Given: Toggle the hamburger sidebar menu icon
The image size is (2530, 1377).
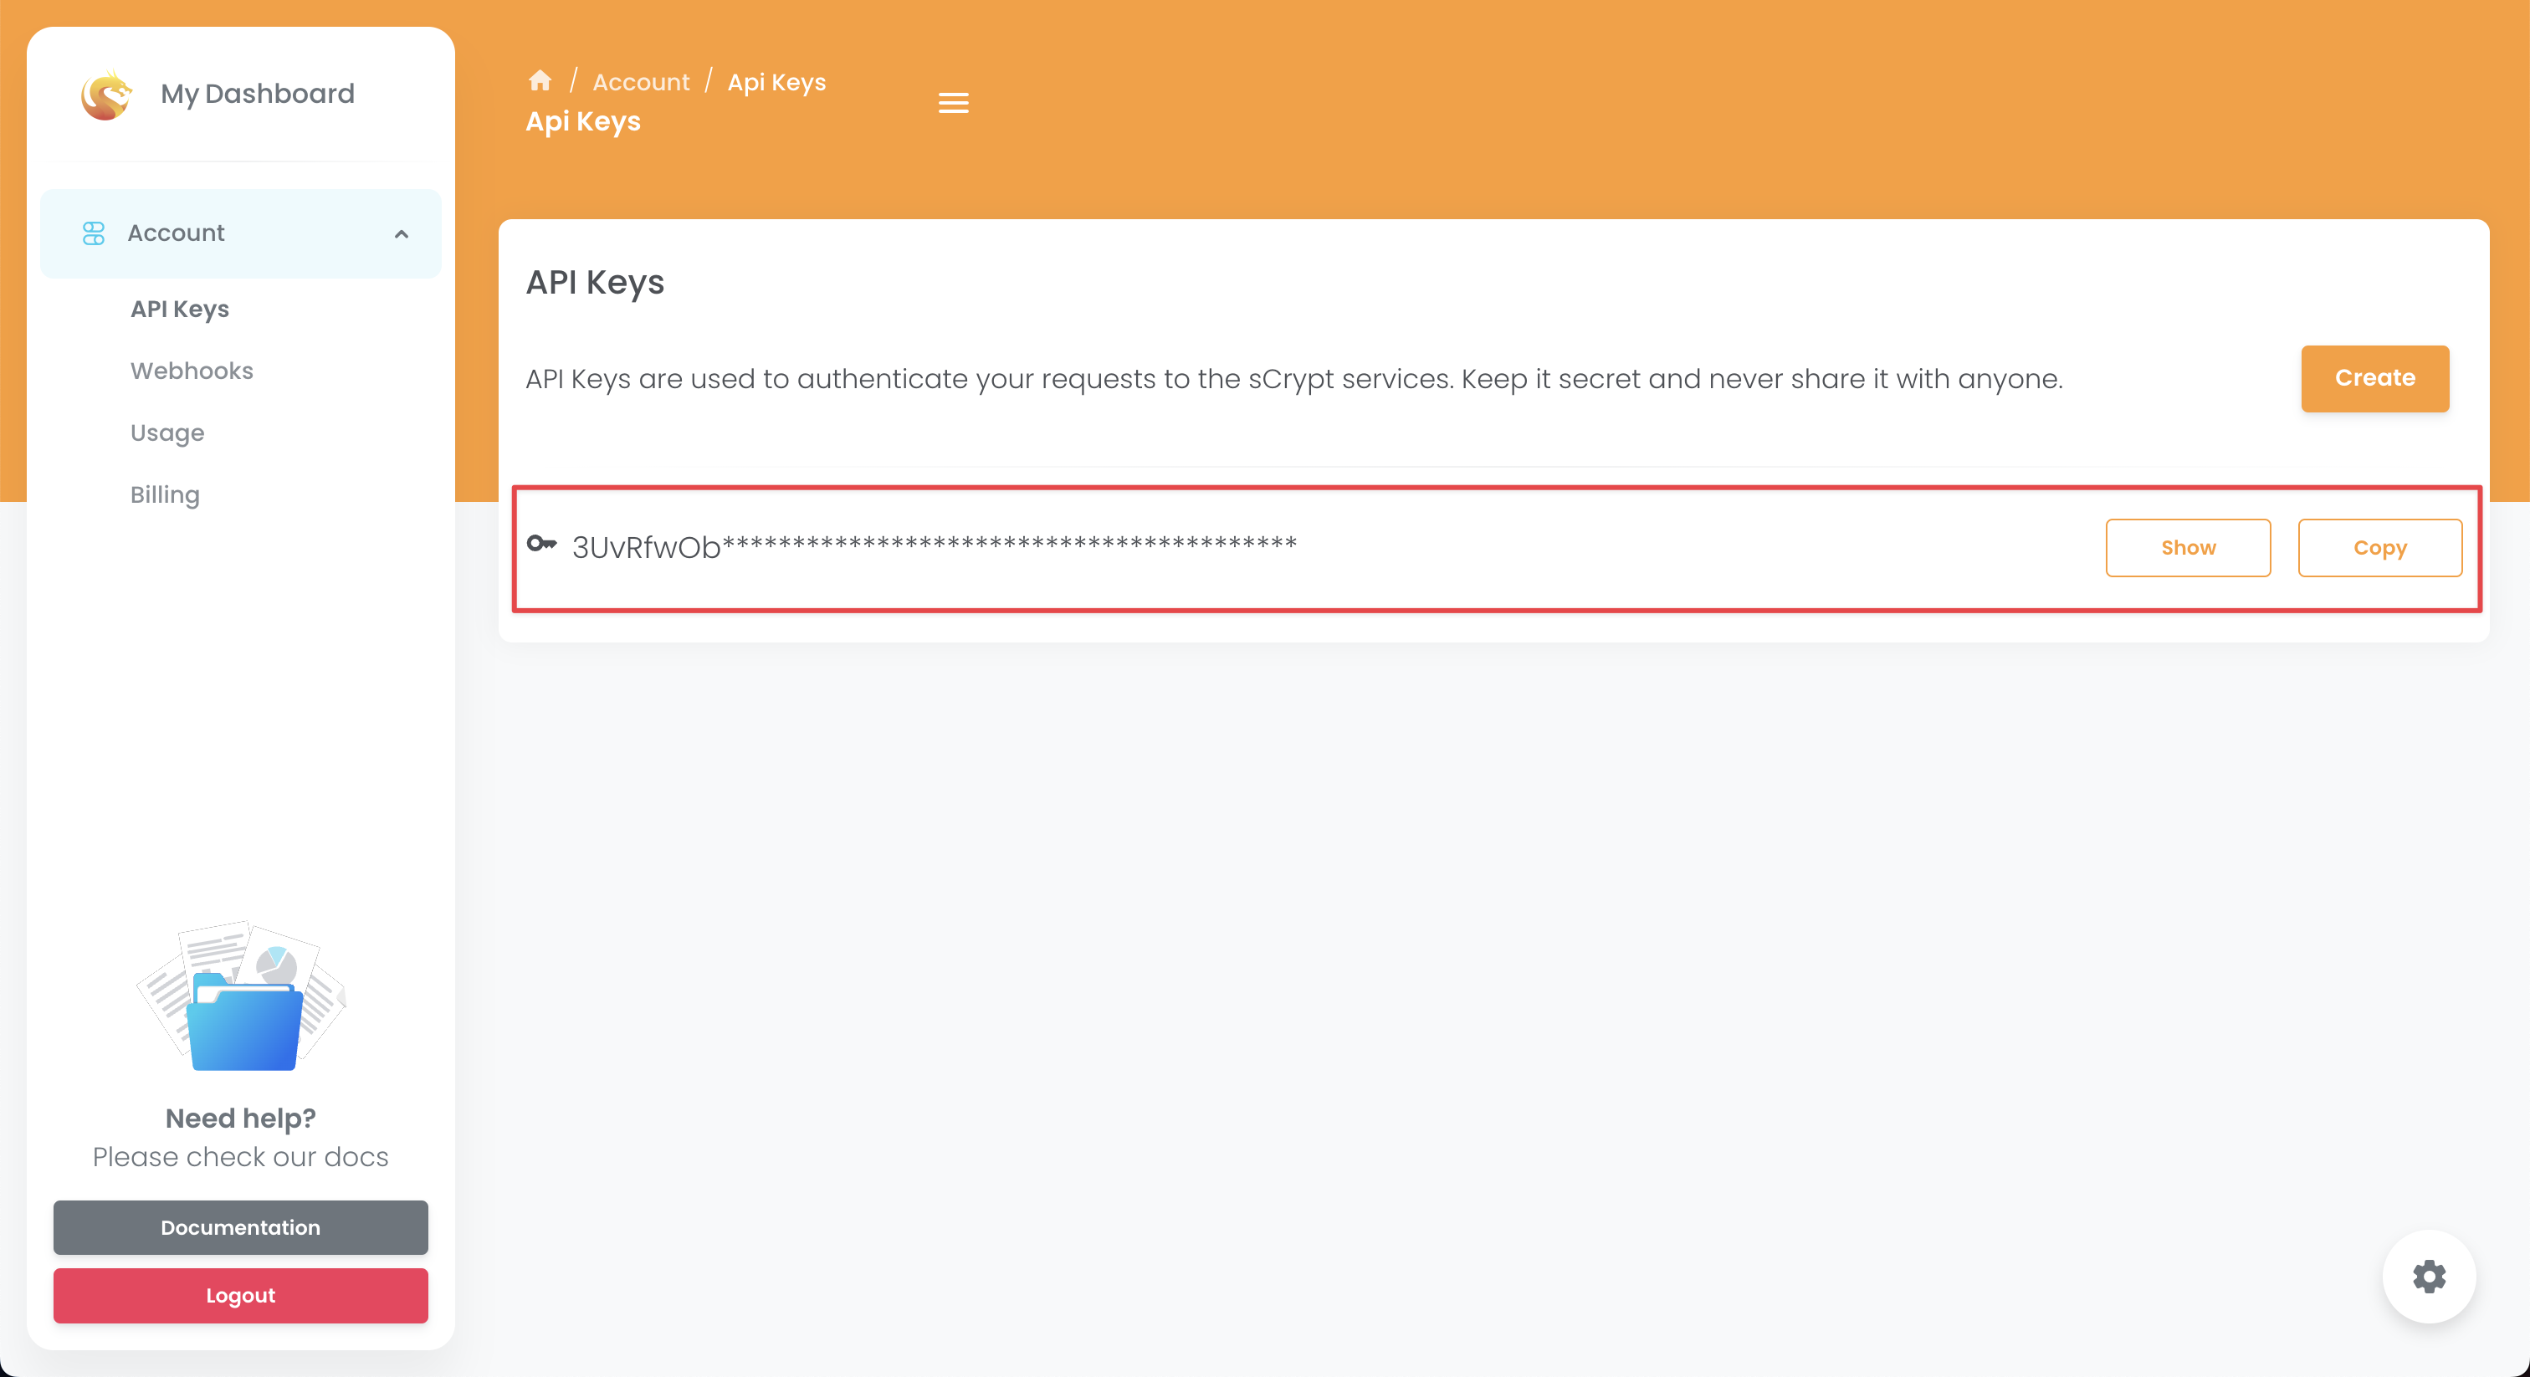Looking at the screenshot, I should tap(953, 103).
